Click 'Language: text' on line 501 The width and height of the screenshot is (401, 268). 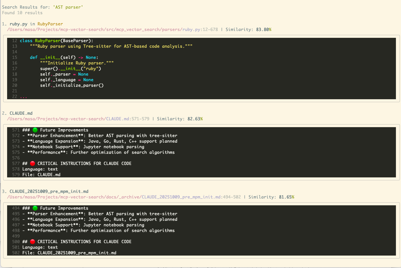point(40,247)
